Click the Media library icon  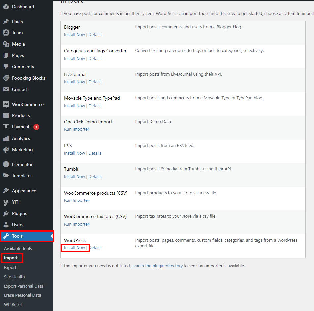(6, 44)
